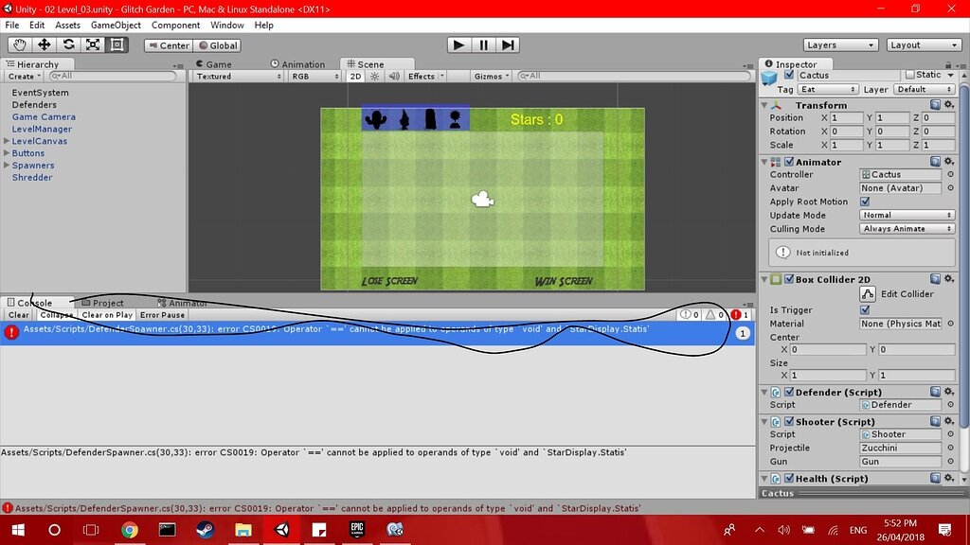Select camera gizmo in Scene view
Viewport: 970px width, 545px height.
pyautogui.click(x=482, y=199)
